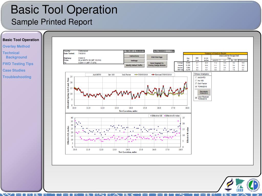262x196 pixels.
Task: Select Highway value CSAH 4
Action: [x=82, y=58]
